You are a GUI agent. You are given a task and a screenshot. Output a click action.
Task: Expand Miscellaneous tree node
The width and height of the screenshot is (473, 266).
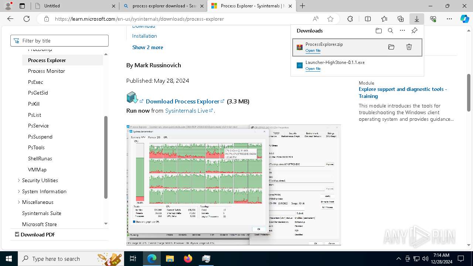click(x=19, y=202)
